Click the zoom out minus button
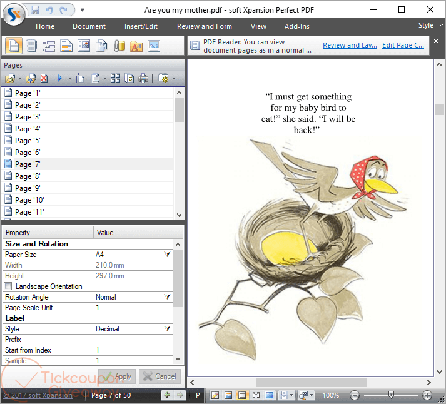 [x=355, y=395]
